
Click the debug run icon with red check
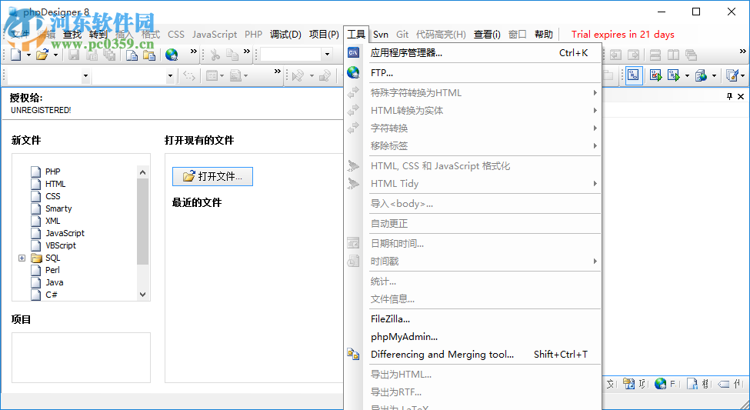click(655, 75)
